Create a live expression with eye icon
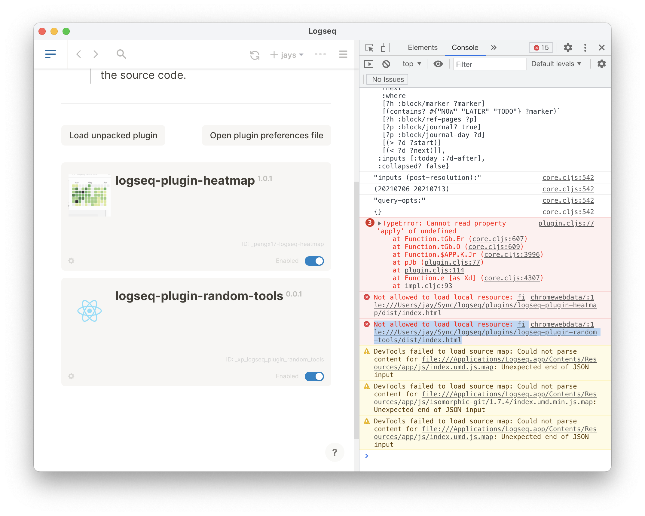The image size is (645, 516). (438, 64)
